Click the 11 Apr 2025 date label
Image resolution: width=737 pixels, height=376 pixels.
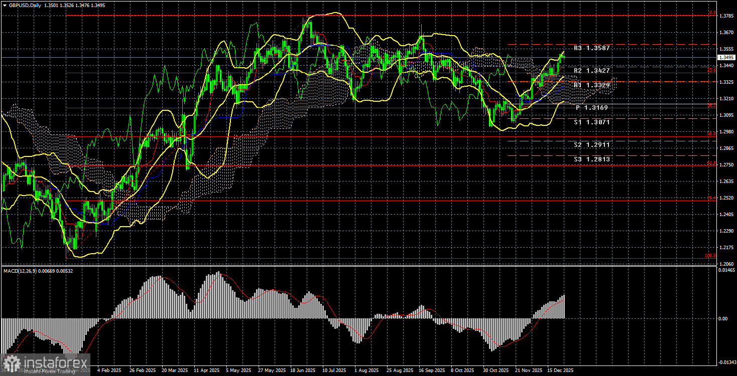pos(206,371)
